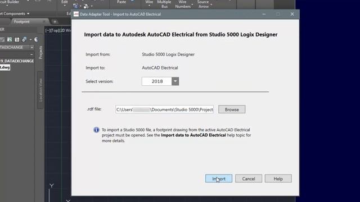Click the drawing list display icon in Project Manager
Image resolution: width=360 pixels, height=202 pixels.
17,40
